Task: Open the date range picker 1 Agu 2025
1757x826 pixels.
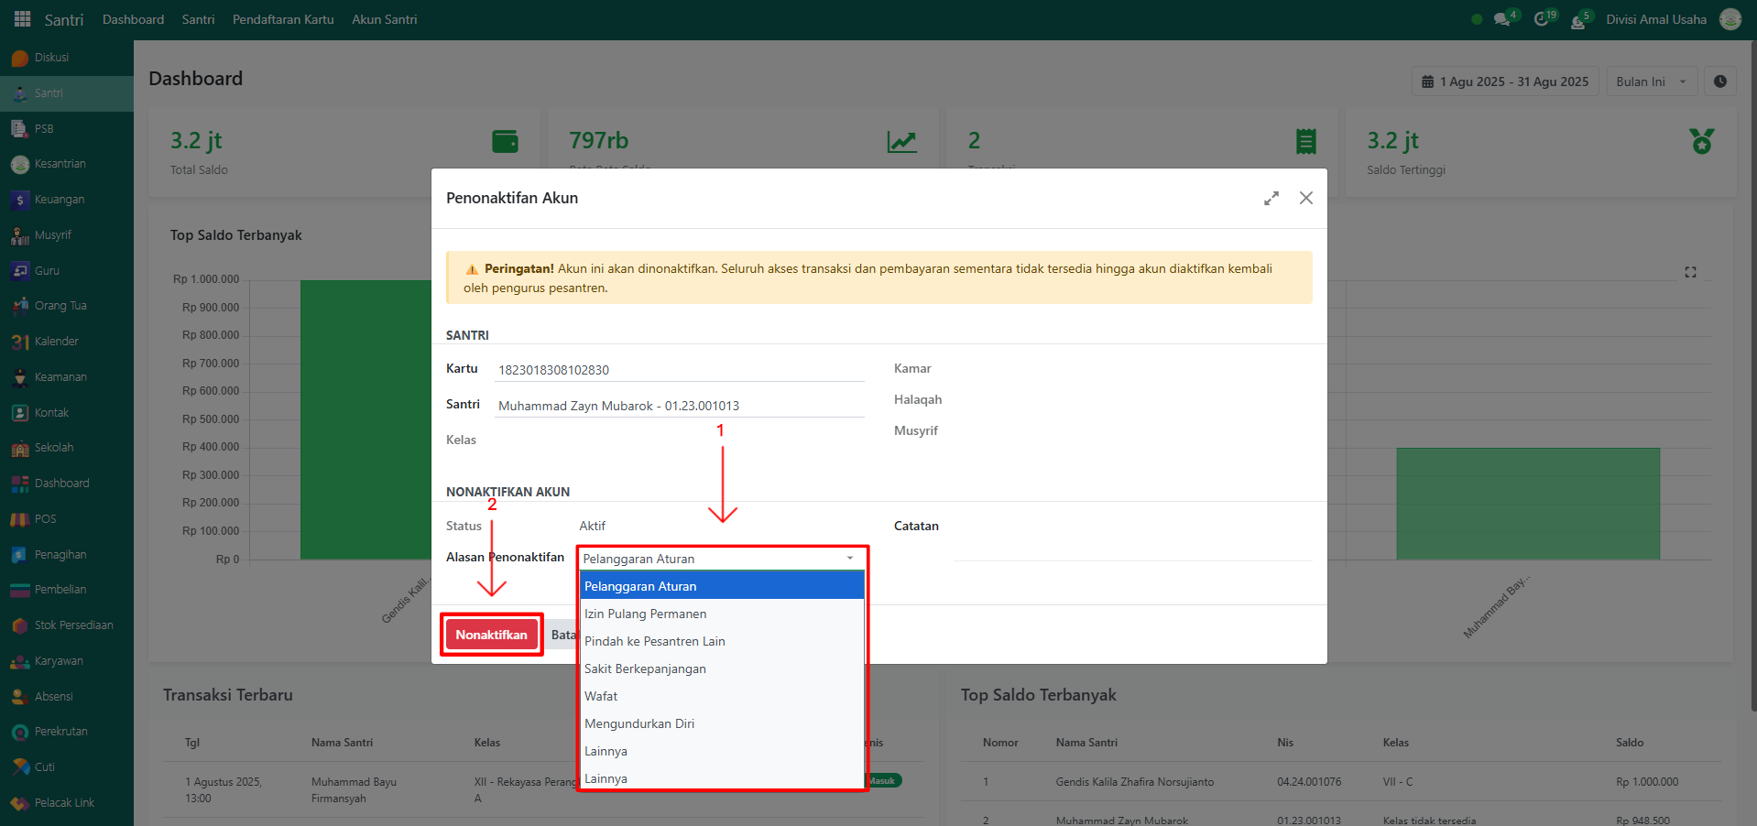Action: 1505,82
